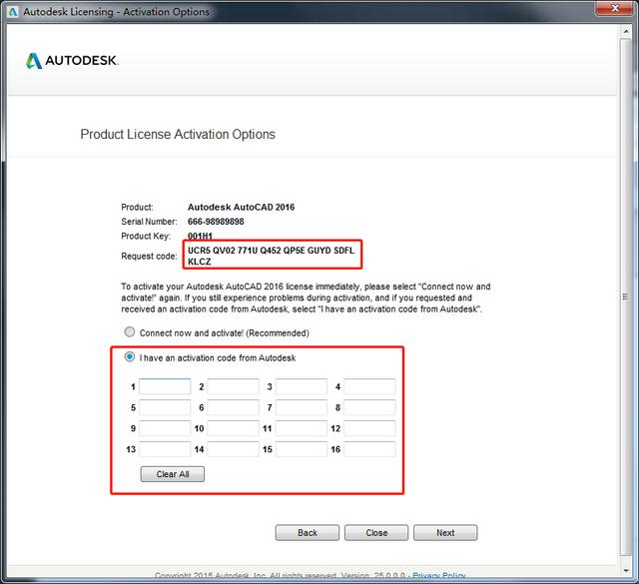
Task: Click activation code field 2
Action: coord(233,386)
